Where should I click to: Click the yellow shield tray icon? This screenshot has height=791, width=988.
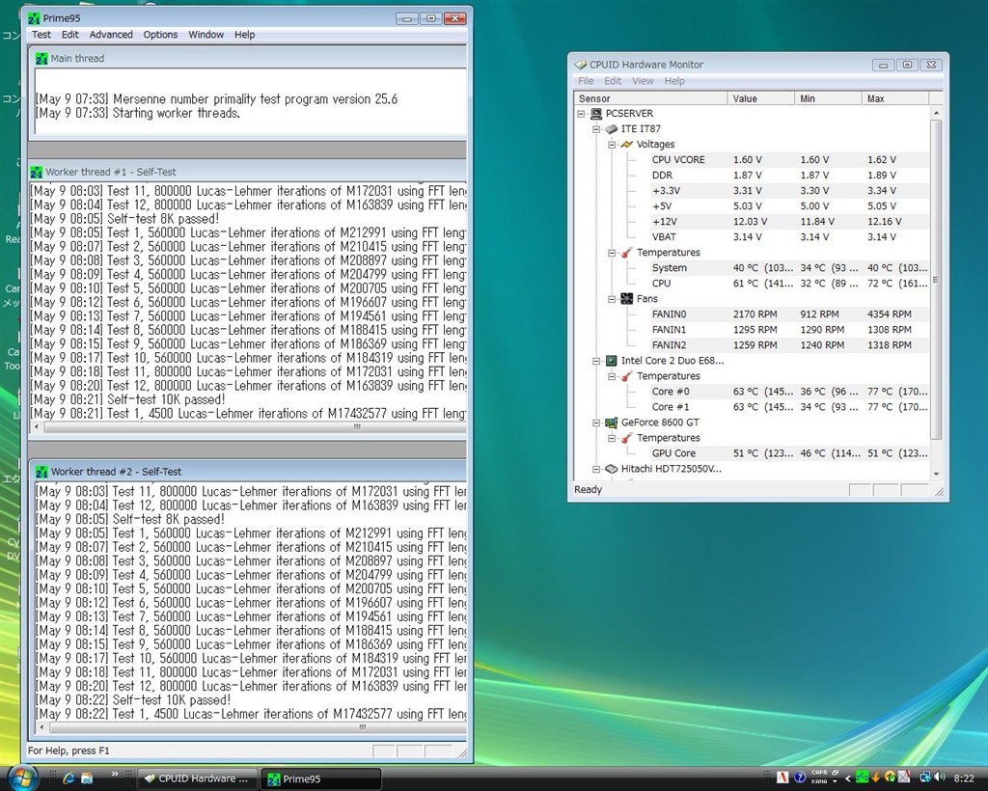(x=890, y=777)
